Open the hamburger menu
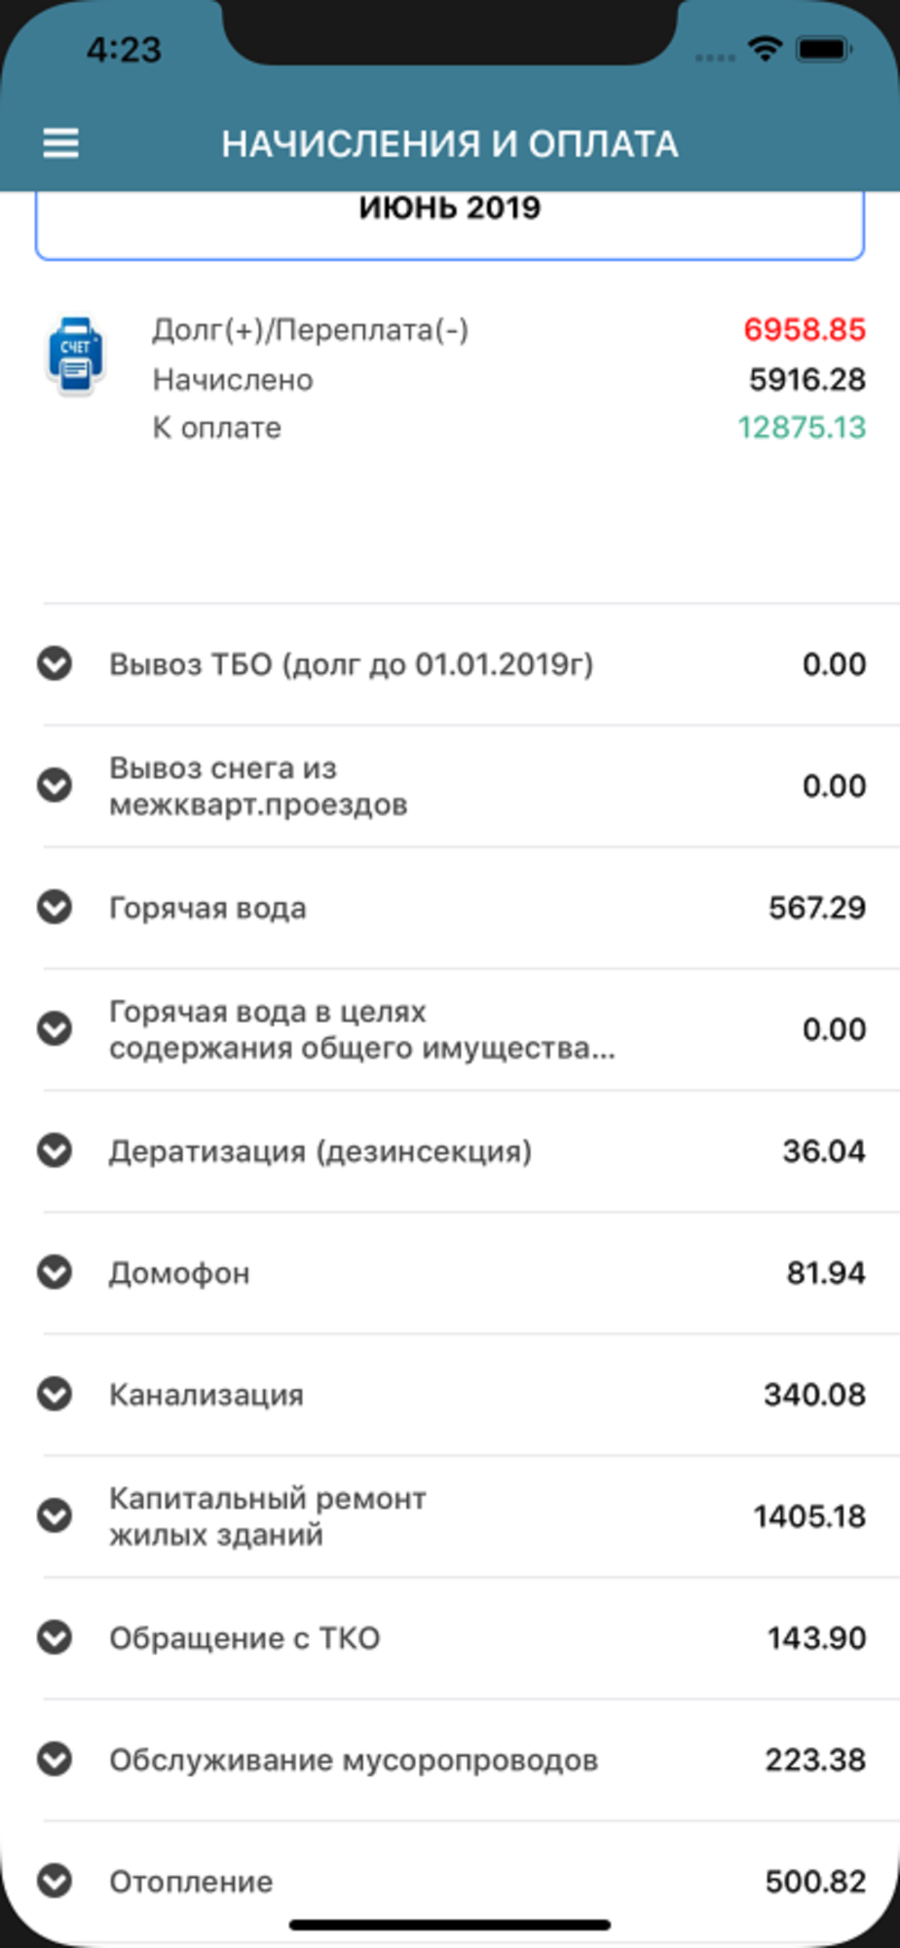 pos(60,144)
